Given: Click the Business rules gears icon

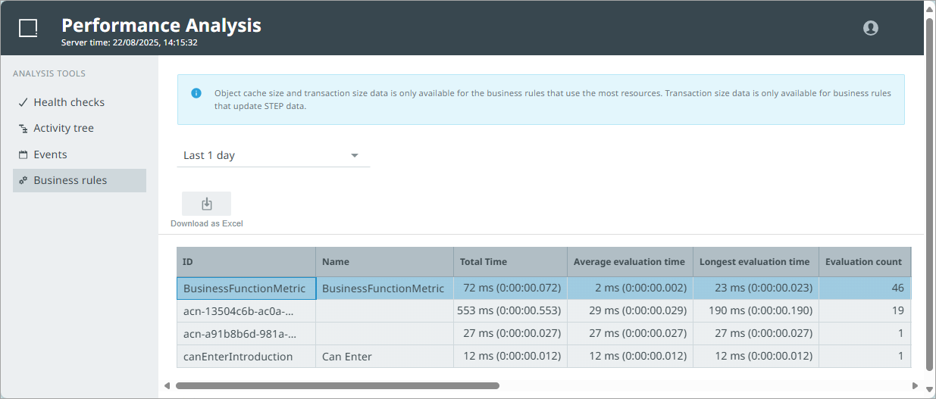Looking at the screenshot, I should [23, 181].
